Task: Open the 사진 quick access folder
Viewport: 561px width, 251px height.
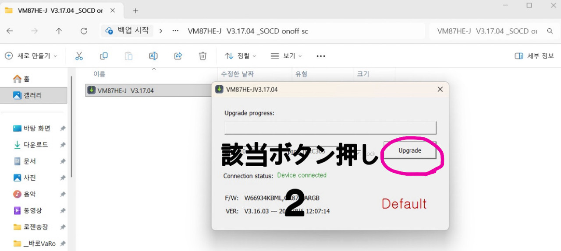Action: (25, 178)
